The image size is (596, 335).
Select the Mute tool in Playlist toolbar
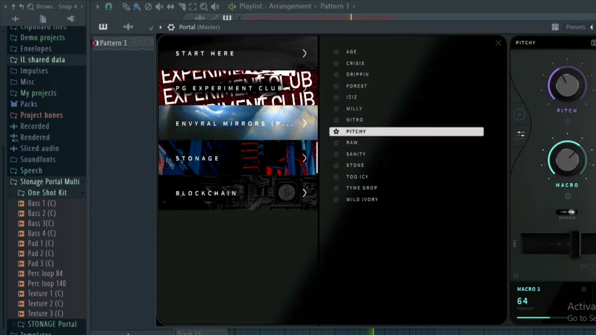tap(159, 7)
